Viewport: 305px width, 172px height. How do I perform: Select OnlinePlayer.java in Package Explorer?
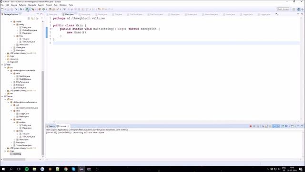[x=30, y=30]
